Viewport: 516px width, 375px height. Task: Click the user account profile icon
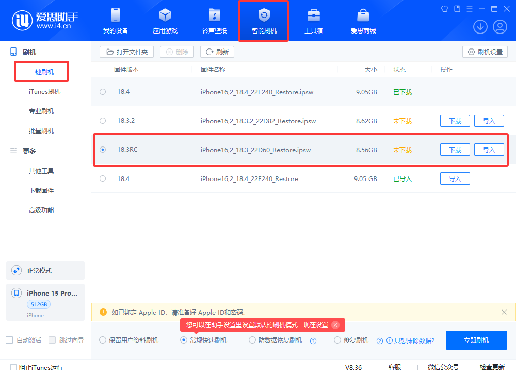coord(499,27)
